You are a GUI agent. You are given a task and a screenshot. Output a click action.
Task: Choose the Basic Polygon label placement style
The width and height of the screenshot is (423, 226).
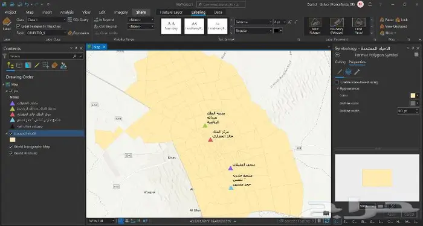coord(315,26)
